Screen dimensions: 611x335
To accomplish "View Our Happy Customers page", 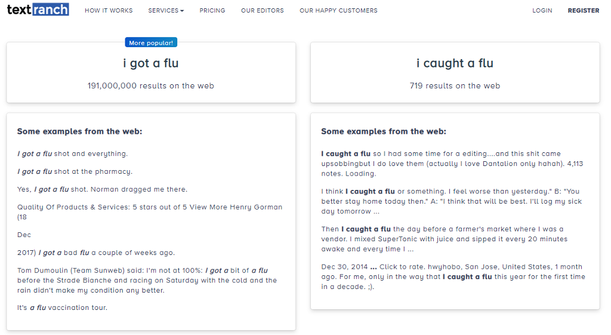I will tap(338, 11).
